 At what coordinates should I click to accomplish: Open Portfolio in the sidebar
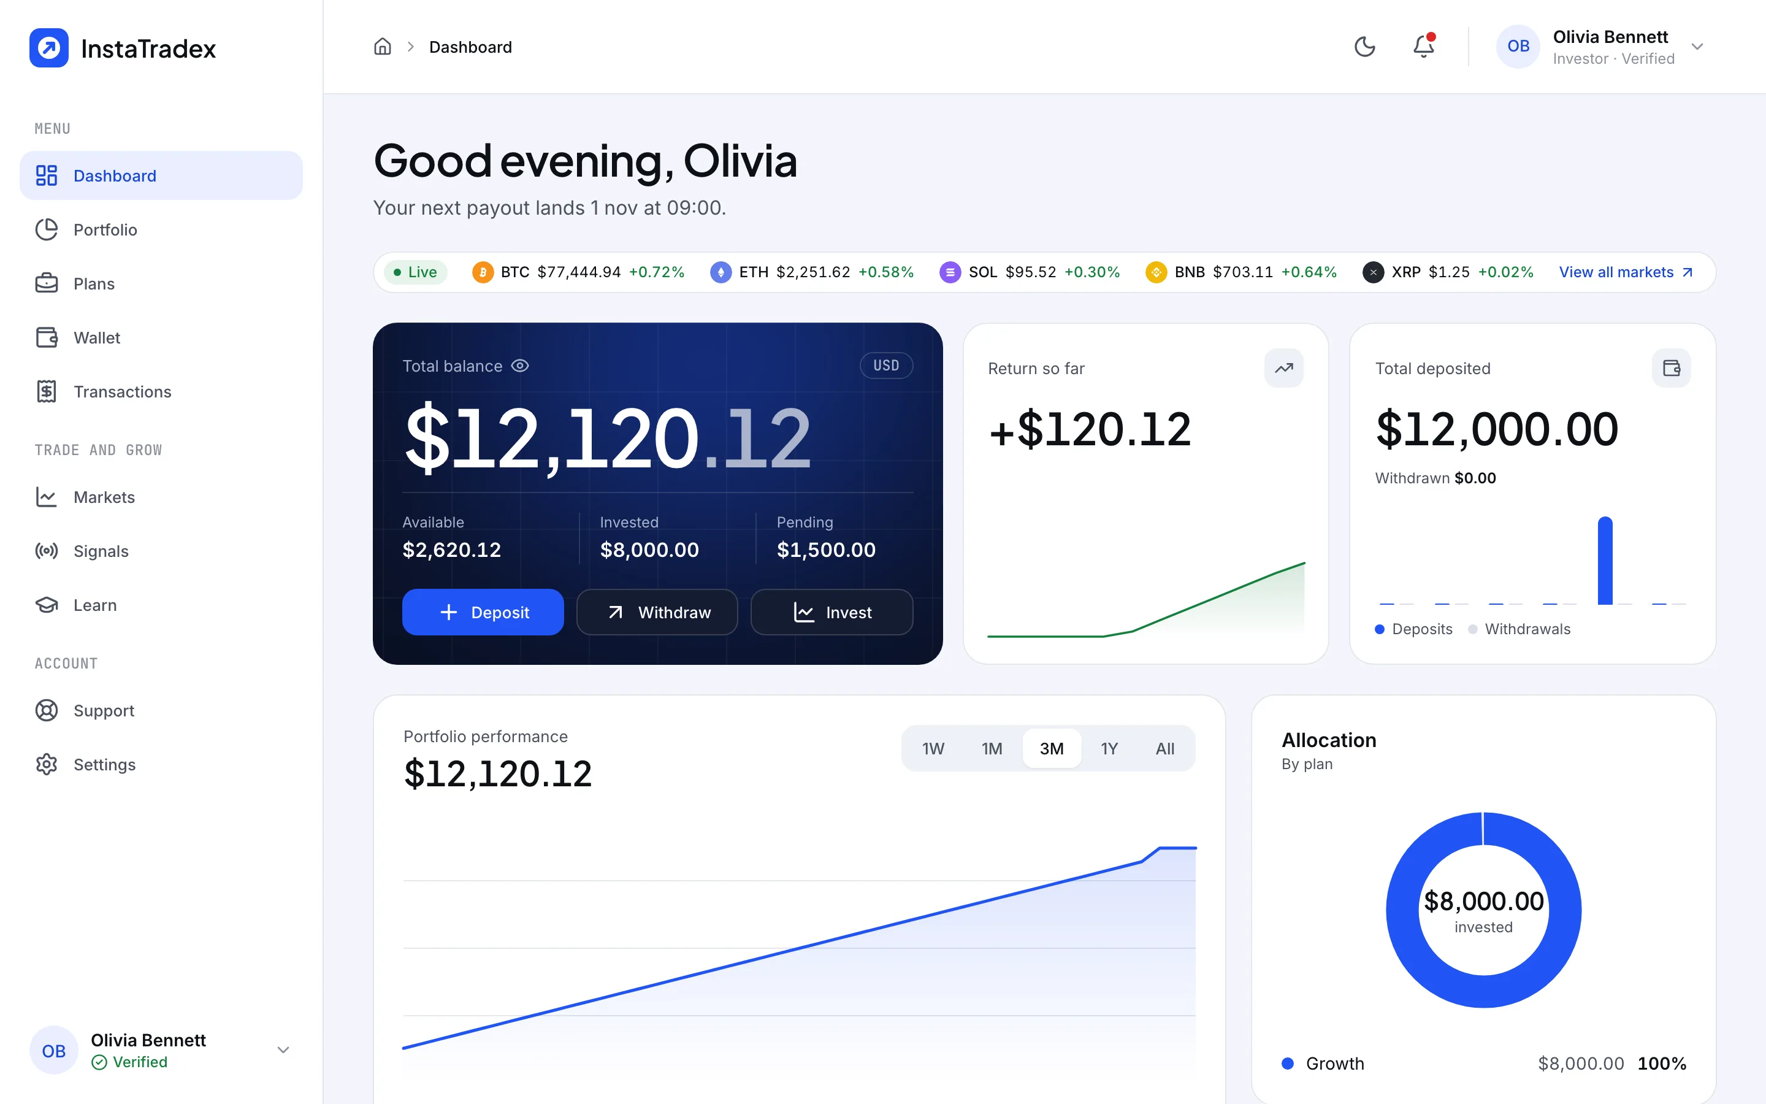click(x=161, y=229)
